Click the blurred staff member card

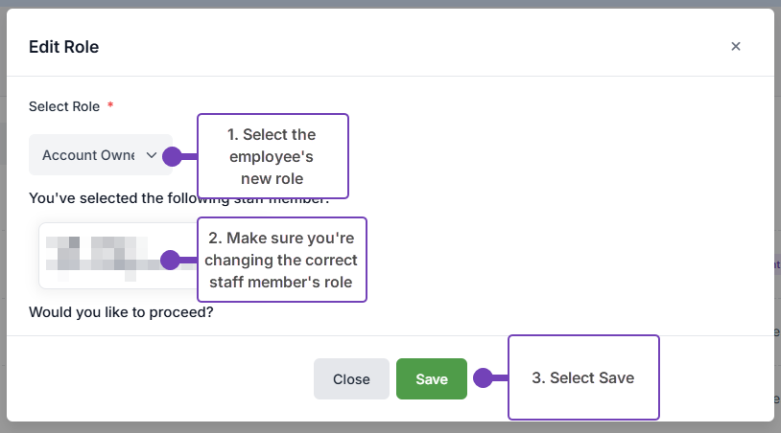pos(106,256)
